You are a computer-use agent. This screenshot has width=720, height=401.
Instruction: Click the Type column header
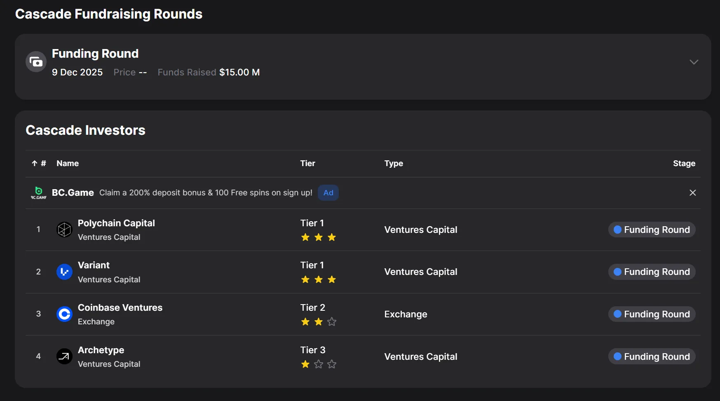tap(394, 164)
